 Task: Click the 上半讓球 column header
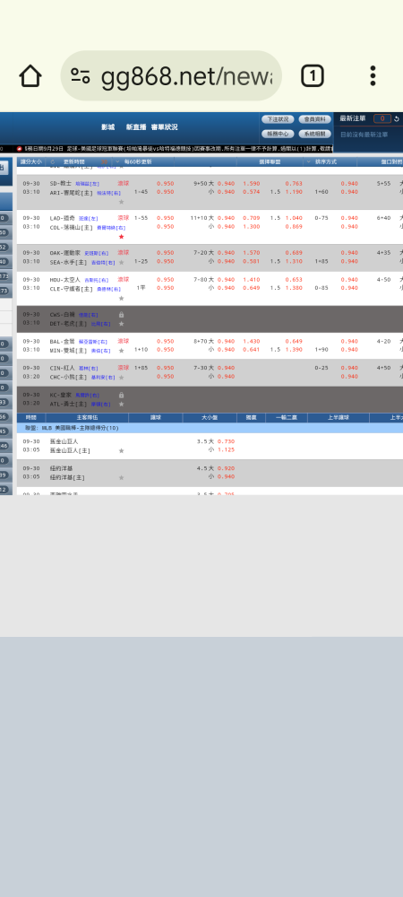pyautogui.click(x=338, y=418)
